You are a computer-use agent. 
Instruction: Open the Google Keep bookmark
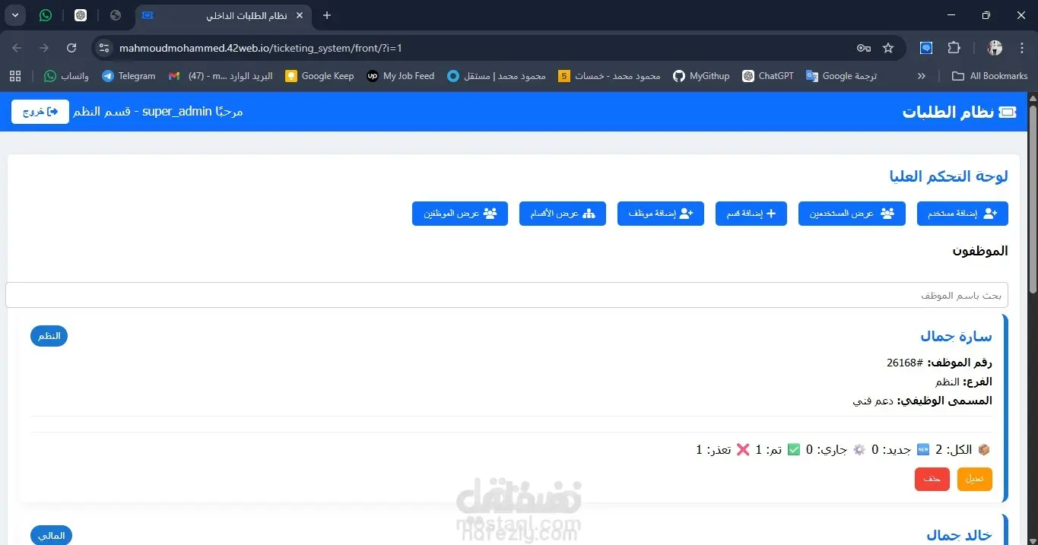(319, 76)
